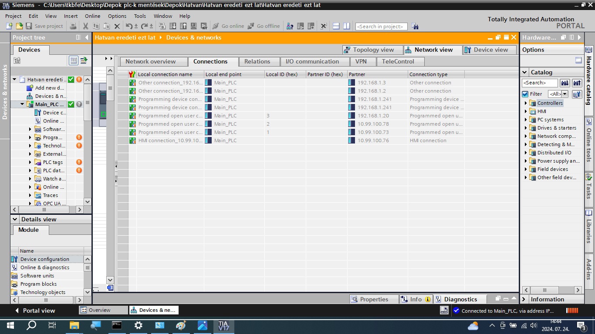Open the Options menu
Viewport: 595px width, 334px height.
[117, 16]
